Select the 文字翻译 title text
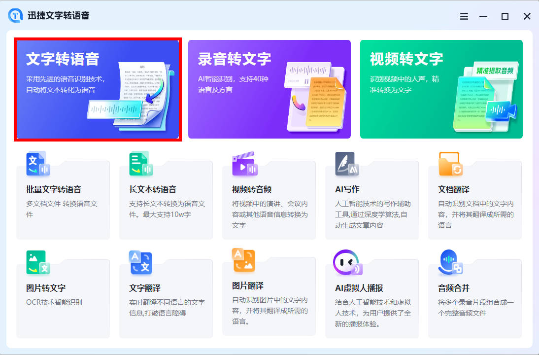539x355 pixels. coord(145,288)
